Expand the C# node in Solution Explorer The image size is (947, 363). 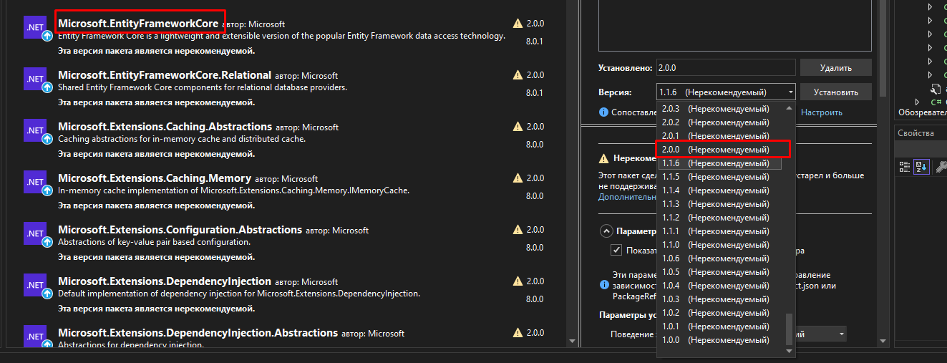(918, 102)
